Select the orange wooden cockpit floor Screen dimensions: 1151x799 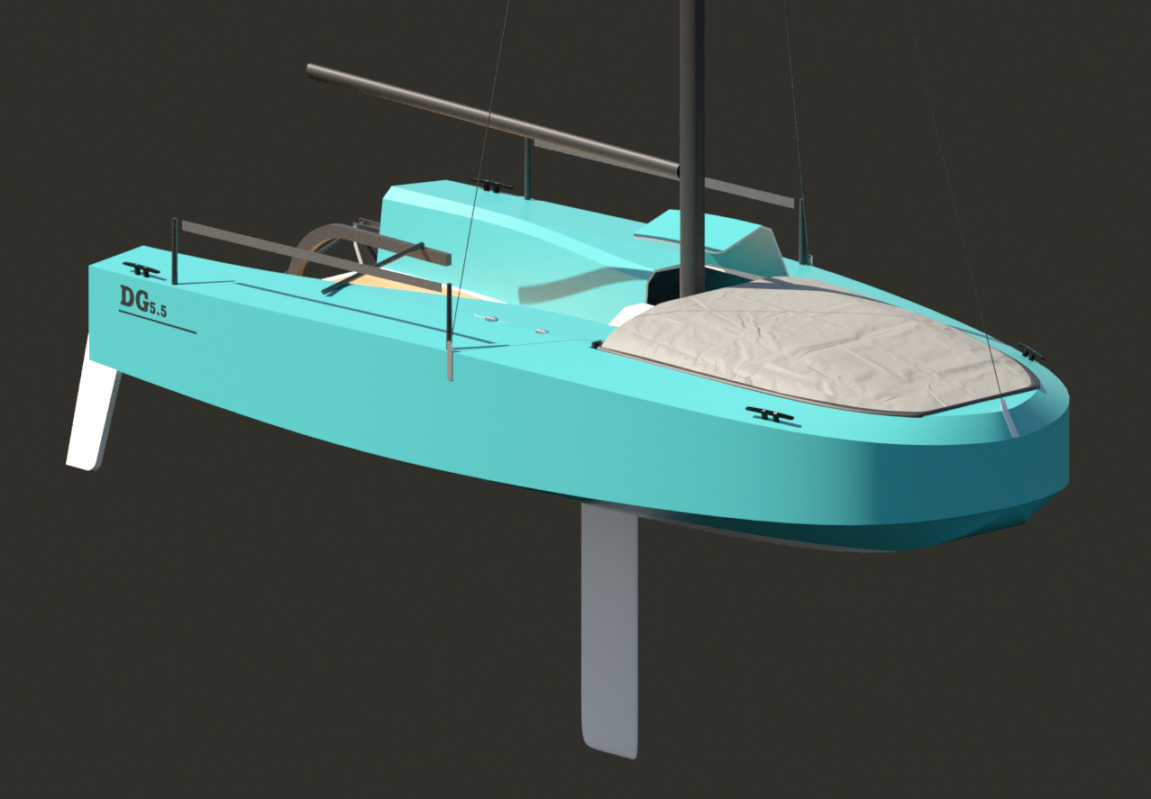click(x=406, y=287)
